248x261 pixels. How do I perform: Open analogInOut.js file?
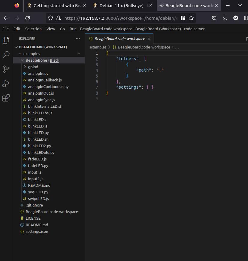coord(41,93)
